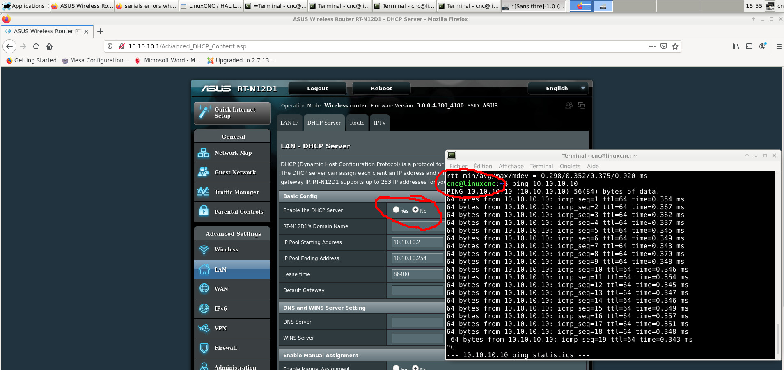Open Wireless advanced settings

pyautogui.click(x=232, y=249)
